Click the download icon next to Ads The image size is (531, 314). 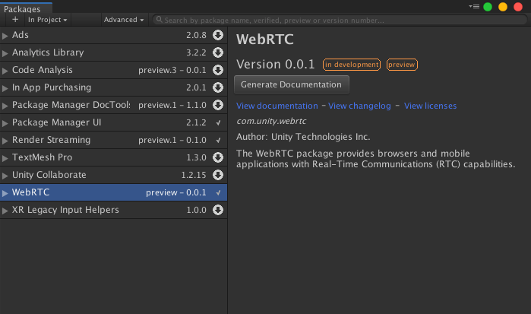218,35
